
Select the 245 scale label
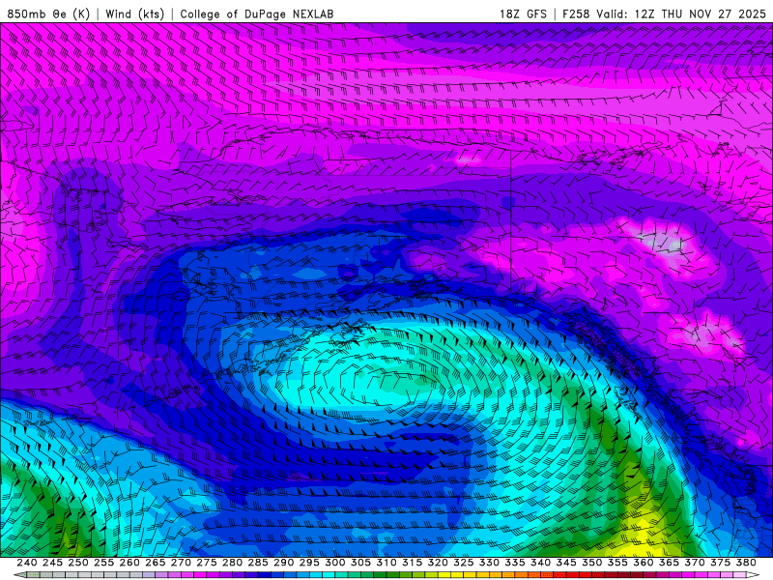point(52,563)
